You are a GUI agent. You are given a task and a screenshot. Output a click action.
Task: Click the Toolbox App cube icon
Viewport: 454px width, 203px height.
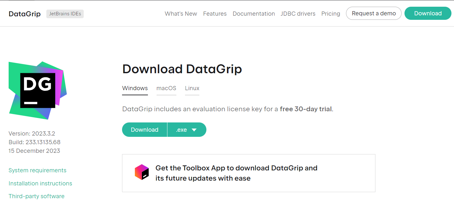click(142, 172)
